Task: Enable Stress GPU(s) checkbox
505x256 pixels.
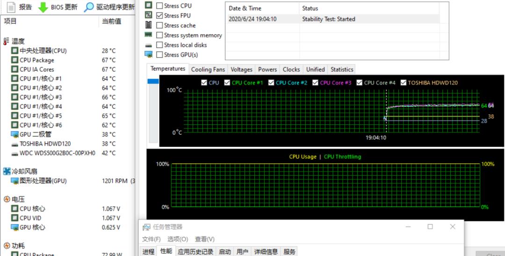Action: [x=159, y=55]
